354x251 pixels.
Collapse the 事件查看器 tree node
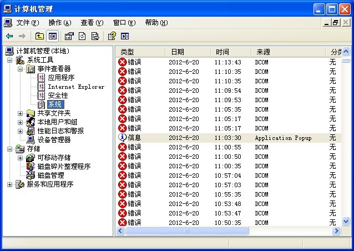click(21, 69)
